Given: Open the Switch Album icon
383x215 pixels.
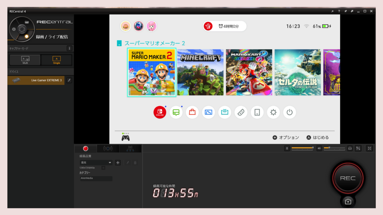Looking at the screenshot, I should tap(208, 112).
